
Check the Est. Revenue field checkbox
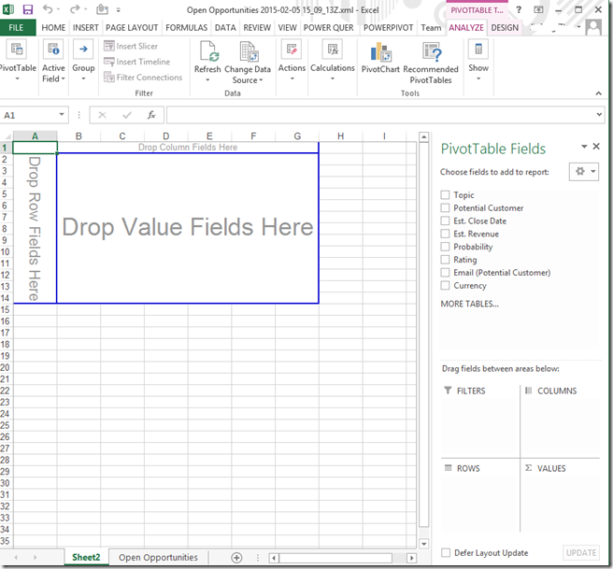445,234
